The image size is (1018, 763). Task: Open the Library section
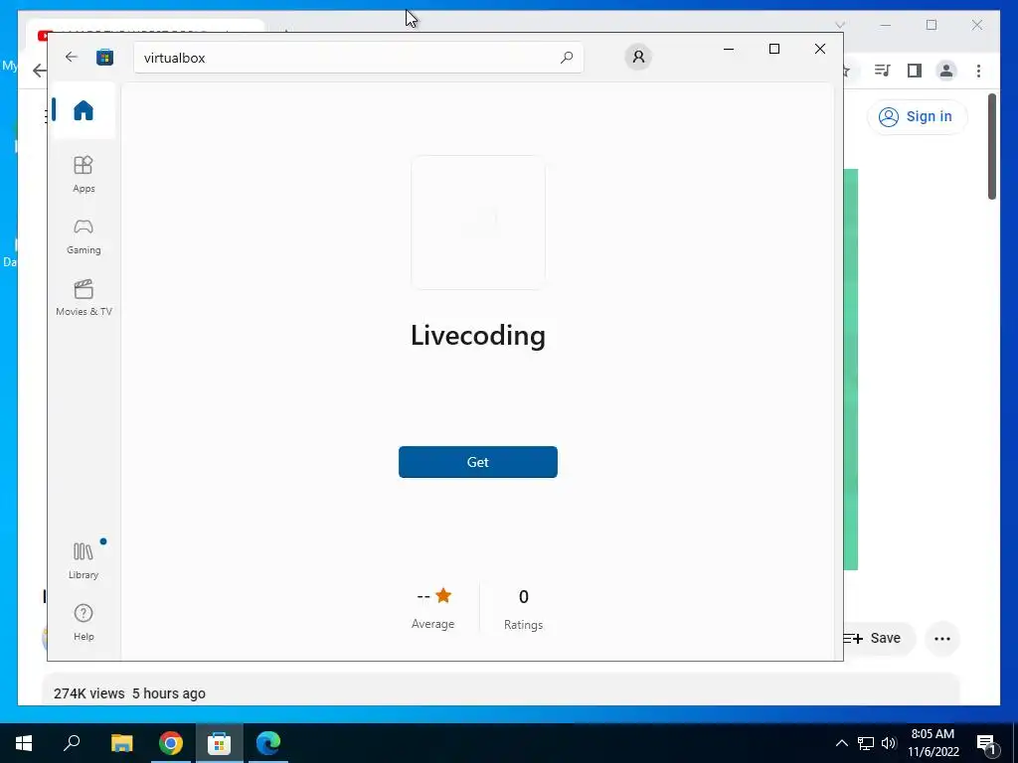(x=84, y=560)
